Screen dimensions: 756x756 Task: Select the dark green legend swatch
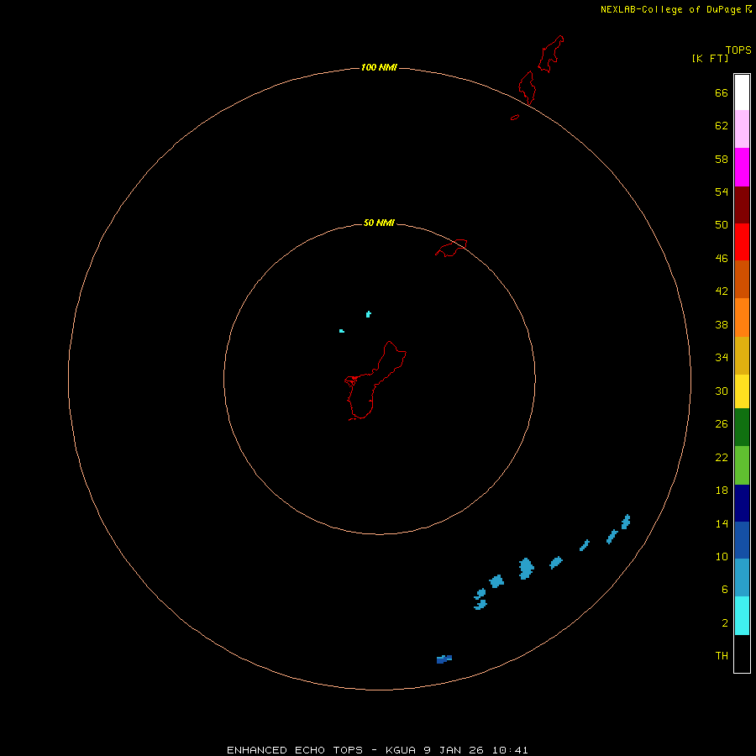(742, 428)
